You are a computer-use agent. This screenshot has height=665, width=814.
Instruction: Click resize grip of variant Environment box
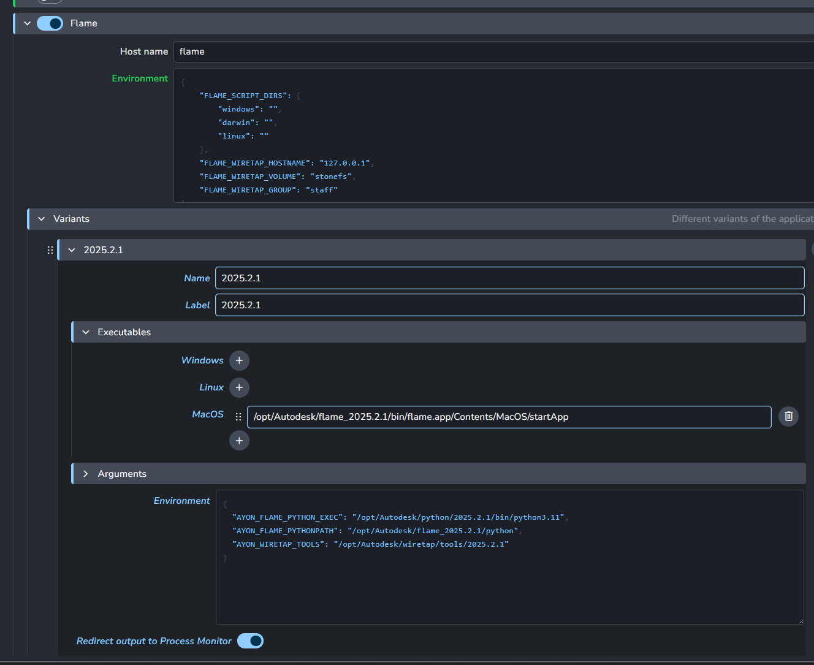(x=800, y=621)
